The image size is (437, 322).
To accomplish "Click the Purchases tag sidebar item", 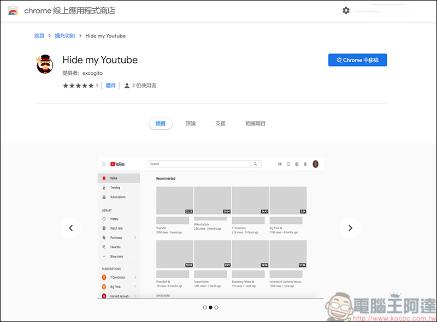I will (x=119, y=237).
